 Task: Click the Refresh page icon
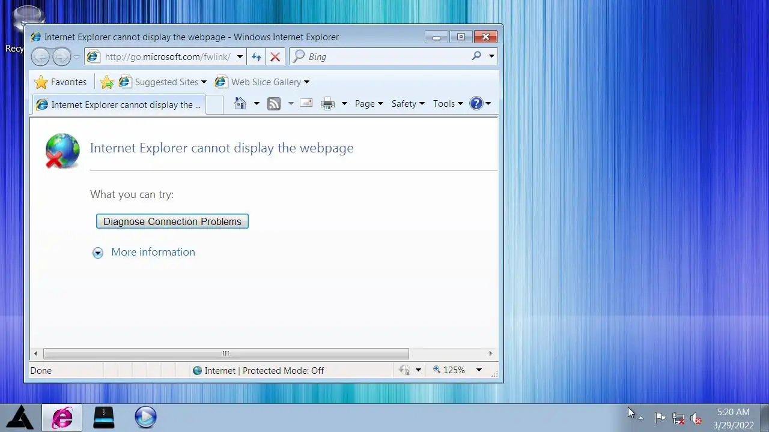pos(257,57)
